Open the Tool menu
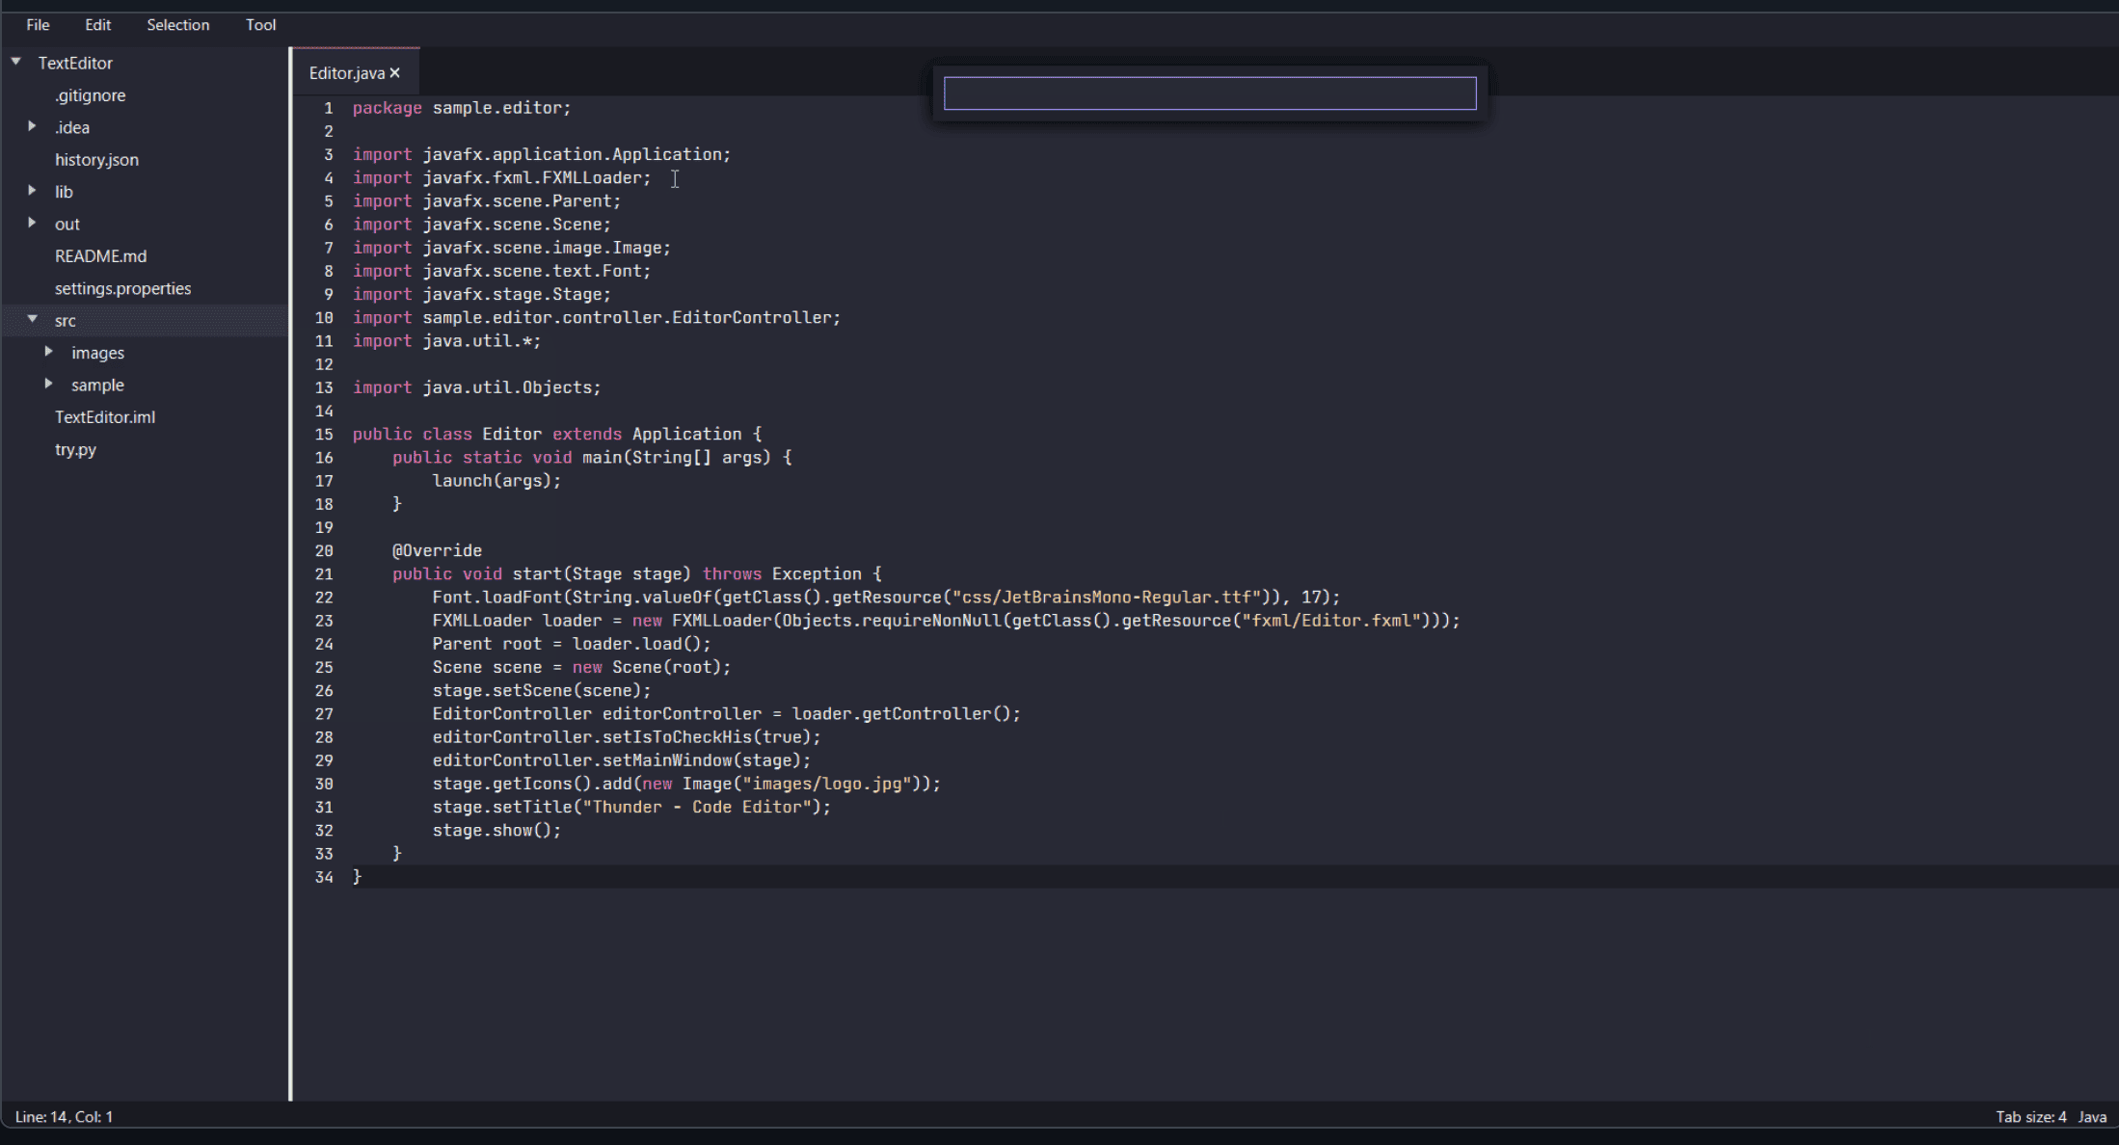Viewport: 2119px width, 1145px height. coord(259,24)
